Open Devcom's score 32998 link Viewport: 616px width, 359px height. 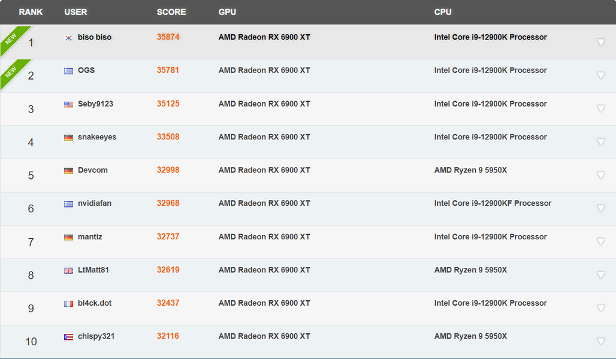click(x=168, y=170)
